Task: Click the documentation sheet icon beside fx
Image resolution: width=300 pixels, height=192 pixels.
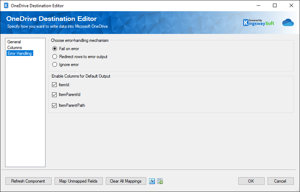Action: click(x=160, y=181)
